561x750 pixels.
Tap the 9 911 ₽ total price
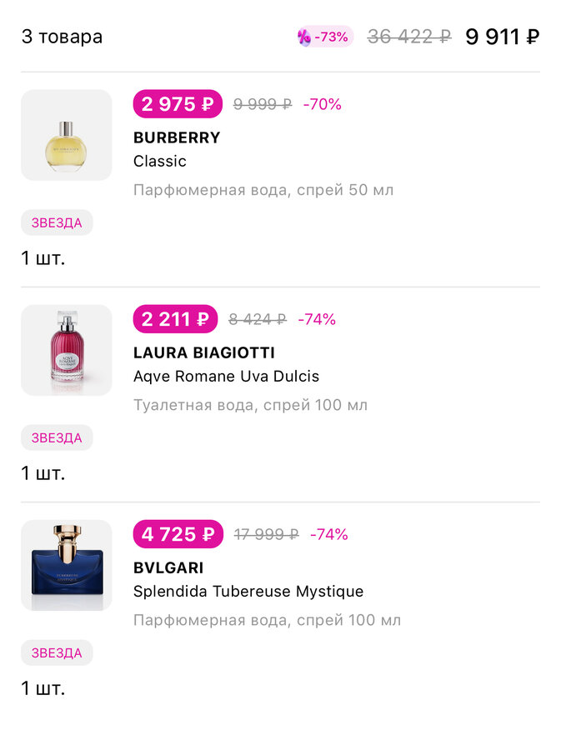(503, 37)
